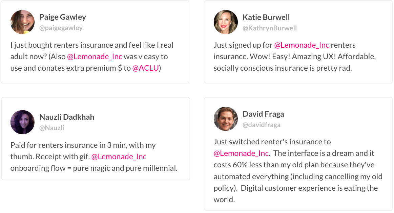Select the @Nauzli handle
The width and height of the screenshot is (394, 213).
coord(52,128)
